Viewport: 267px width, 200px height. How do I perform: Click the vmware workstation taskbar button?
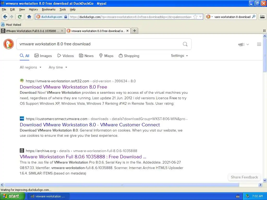tap(48, 196)
